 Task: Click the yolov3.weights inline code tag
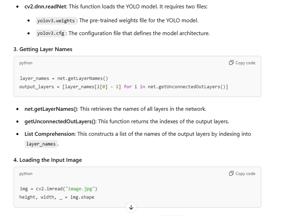tap(56, 21)
